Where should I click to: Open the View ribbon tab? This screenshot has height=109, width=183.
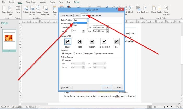pos(61,2)
